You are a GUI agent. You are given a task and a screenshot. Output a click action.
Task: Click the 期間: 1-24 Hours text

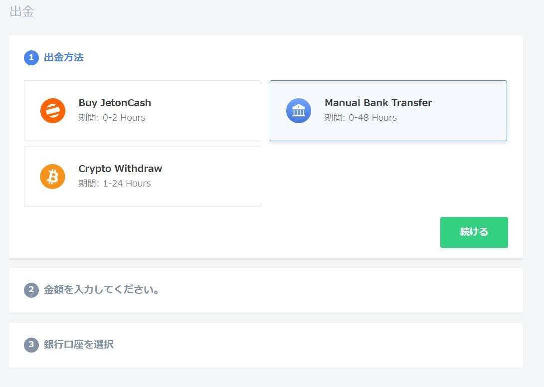point(115,183)
